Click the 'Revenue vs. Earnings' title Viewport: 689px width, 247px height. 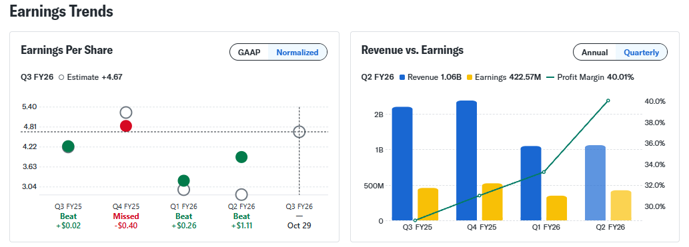(x=412, y=50)
